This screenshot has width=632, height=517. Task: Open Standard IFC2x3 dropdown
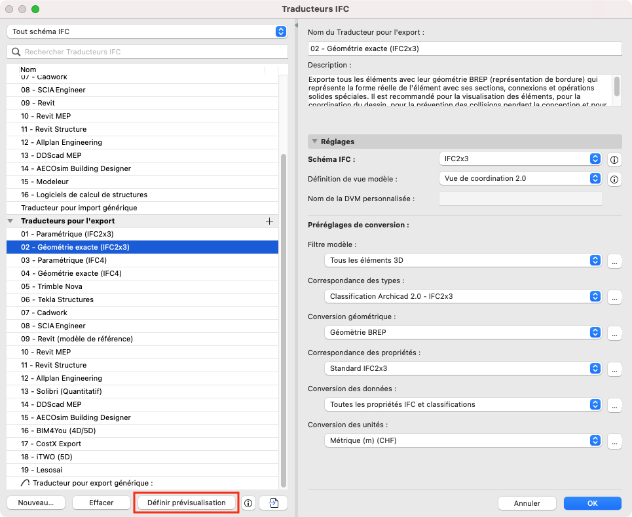(x=463, y=368)
